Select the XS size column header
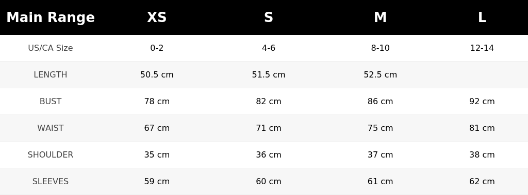Image resolution: width=528 pixels, height=195 pixels. pos(157,17)
